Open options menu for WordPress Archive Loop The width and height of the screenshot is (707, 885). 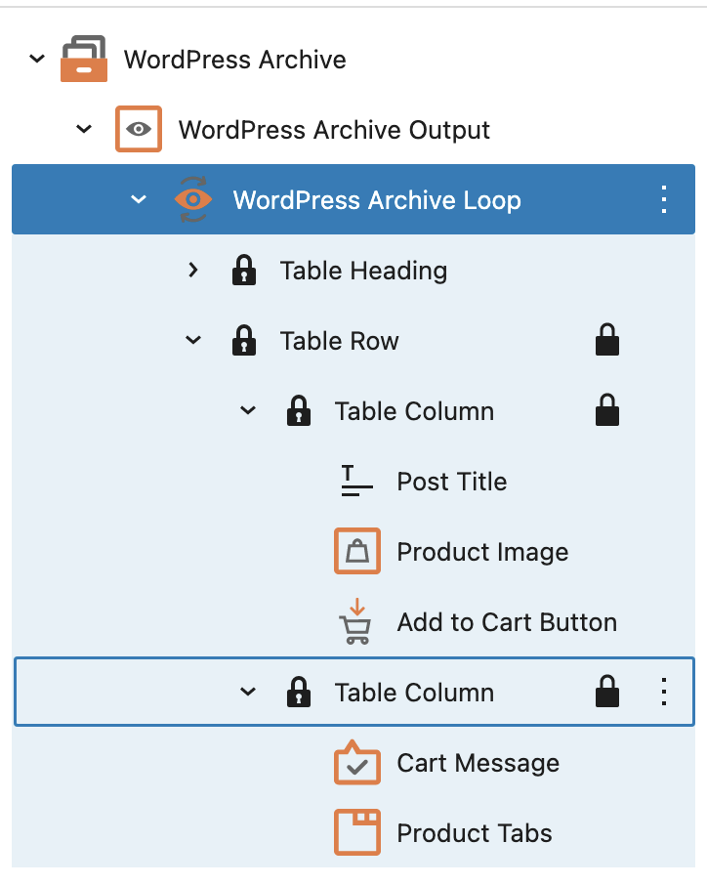pos(664,199)
